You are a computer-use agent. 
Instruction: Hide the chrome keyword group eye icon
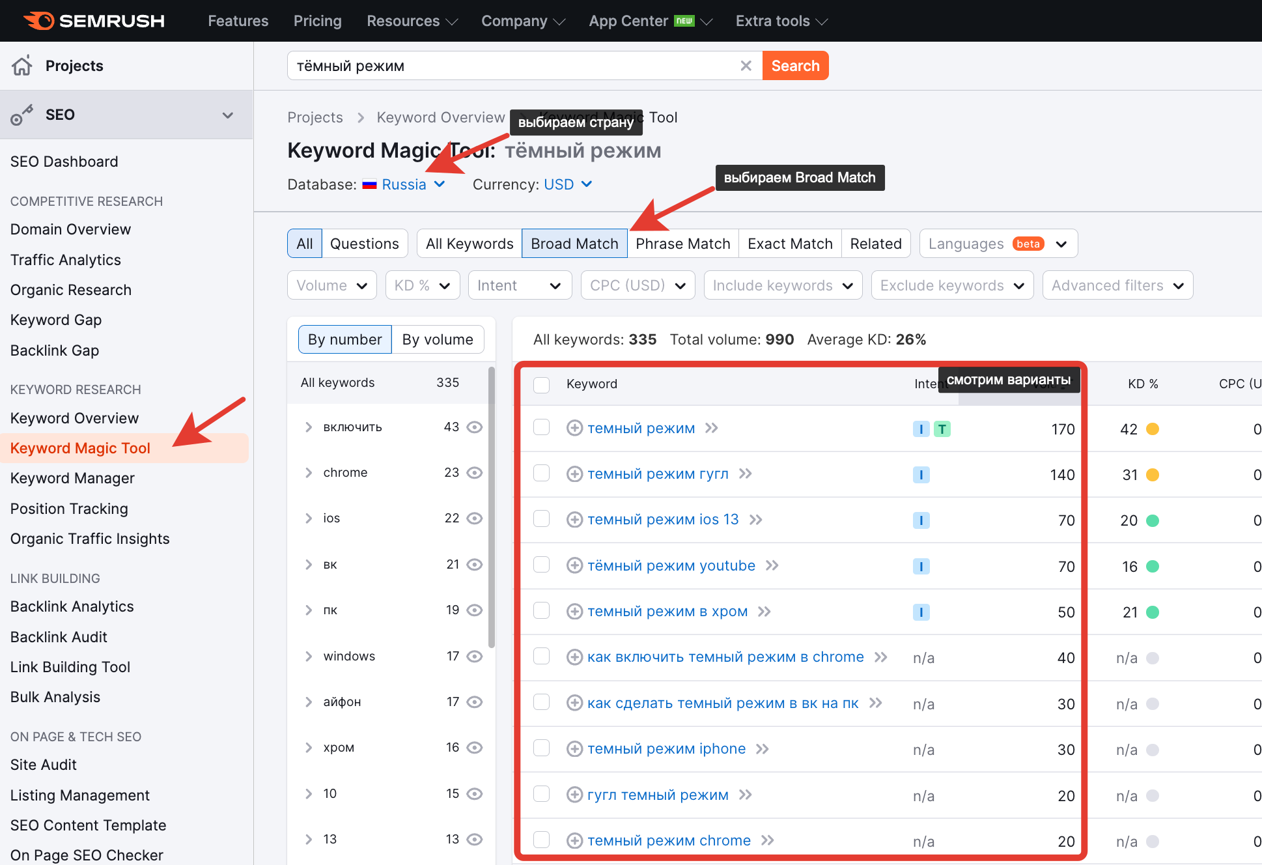475,473
